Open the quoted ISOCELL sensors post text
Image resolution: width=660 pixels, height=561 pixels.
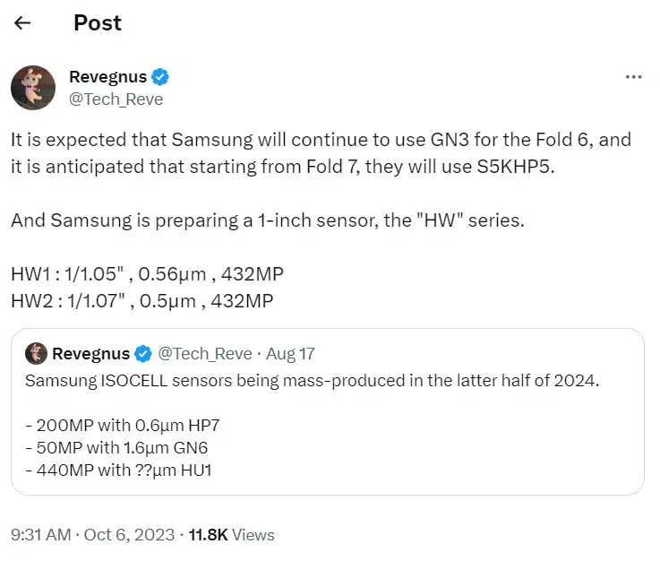coord(311,381)
